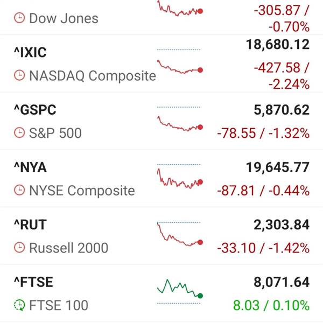This screenshot has height=323, width=323.
Task: Tap the NASDAQ price 18,680.12
Action: click(278, 45)
